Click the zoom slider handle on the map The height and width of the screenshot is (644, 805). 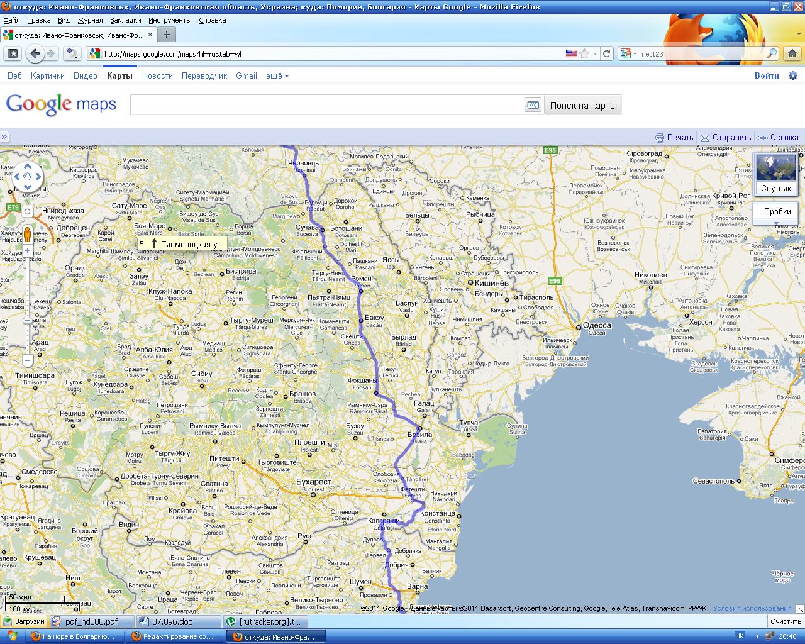pos(28,321)
